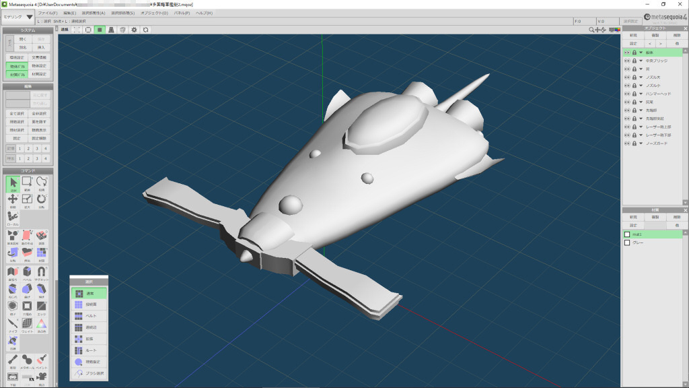Click the camera icon in command panel
Viewport: 689px width, 388px height.
tap(41, 379)
